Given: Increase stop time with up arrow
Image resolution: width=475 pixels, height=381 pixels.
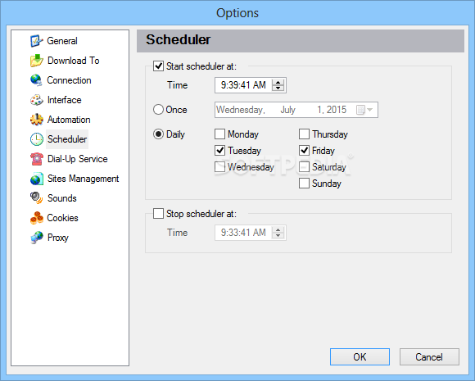Looking at the screenshot, I should point(278,229).
